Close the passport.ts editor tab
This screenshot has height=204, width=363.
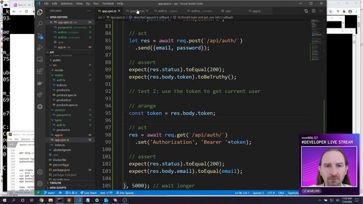pyautogui.click(x=147, y=11)
